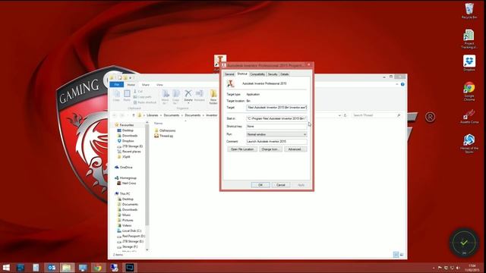Open File Explorer taskbar button

click(x=67, y=268)
